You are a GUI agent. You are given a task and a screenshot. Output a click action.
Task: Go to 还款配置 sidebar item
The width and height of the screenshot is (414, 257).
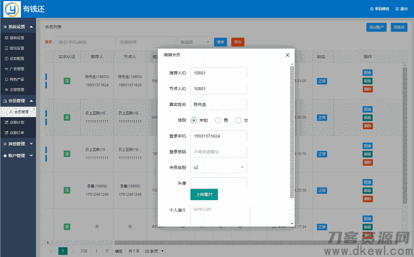17,59
